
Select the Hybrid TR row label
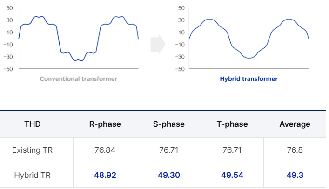click(x=32, y=175)
